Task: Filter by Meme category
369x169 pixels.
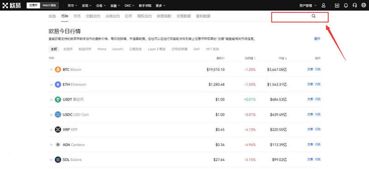Action: (102, 49)
